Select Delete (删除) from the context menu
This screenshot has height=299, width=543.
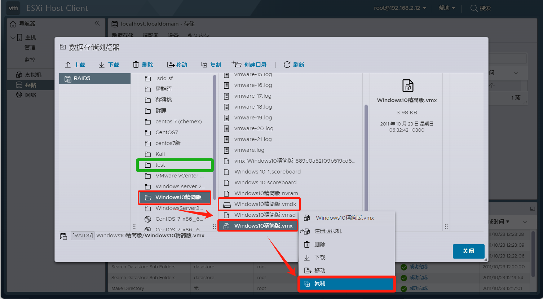pyautogui.click(x=319, y=245)
